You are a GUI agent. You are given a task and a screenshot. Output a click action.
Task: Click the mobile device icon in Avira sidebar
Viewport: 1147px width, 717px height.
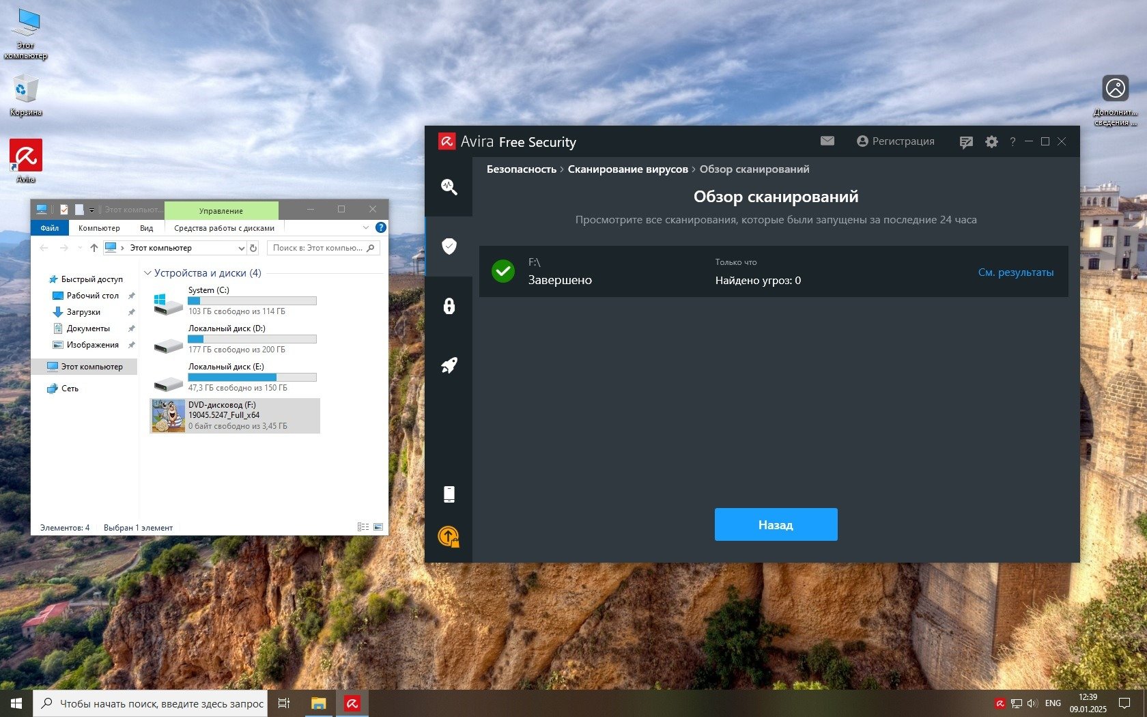point(449,494)
